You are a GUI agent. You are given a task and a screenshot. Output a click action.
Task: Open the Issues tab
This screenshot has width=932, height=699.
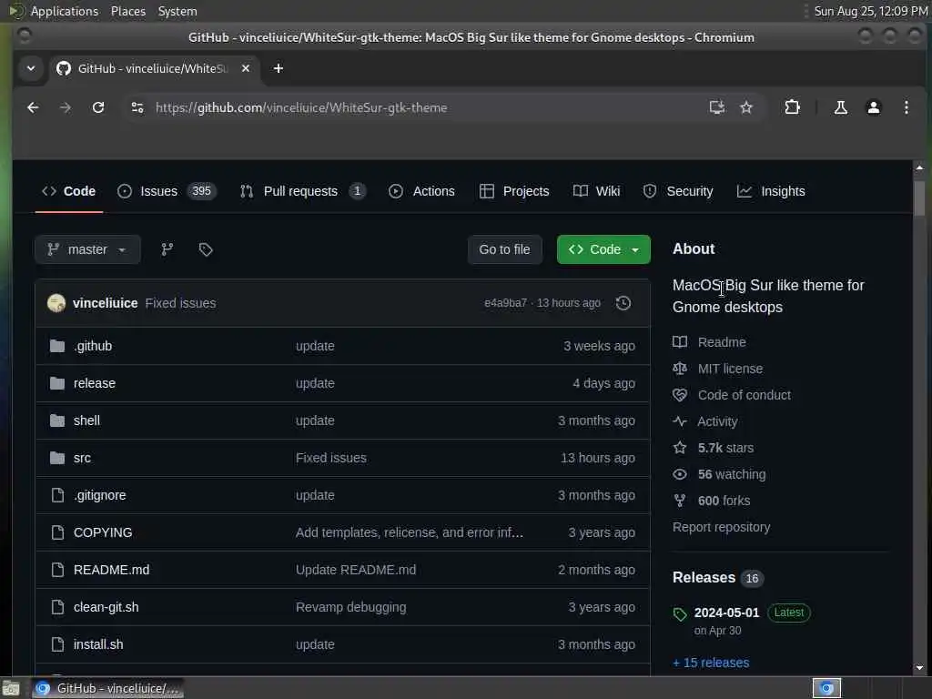tap(167, 191)
